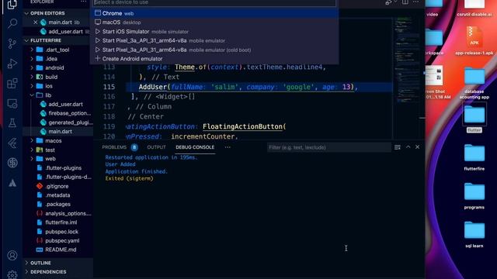This screenshot has width=497, height=279.
Task: Open the Run and Debug view
Action: point(12,64)
